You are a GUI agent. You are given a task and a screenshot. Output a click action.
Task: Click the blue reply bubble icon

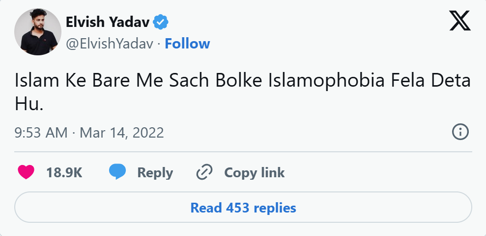click(x=117, y=172)
